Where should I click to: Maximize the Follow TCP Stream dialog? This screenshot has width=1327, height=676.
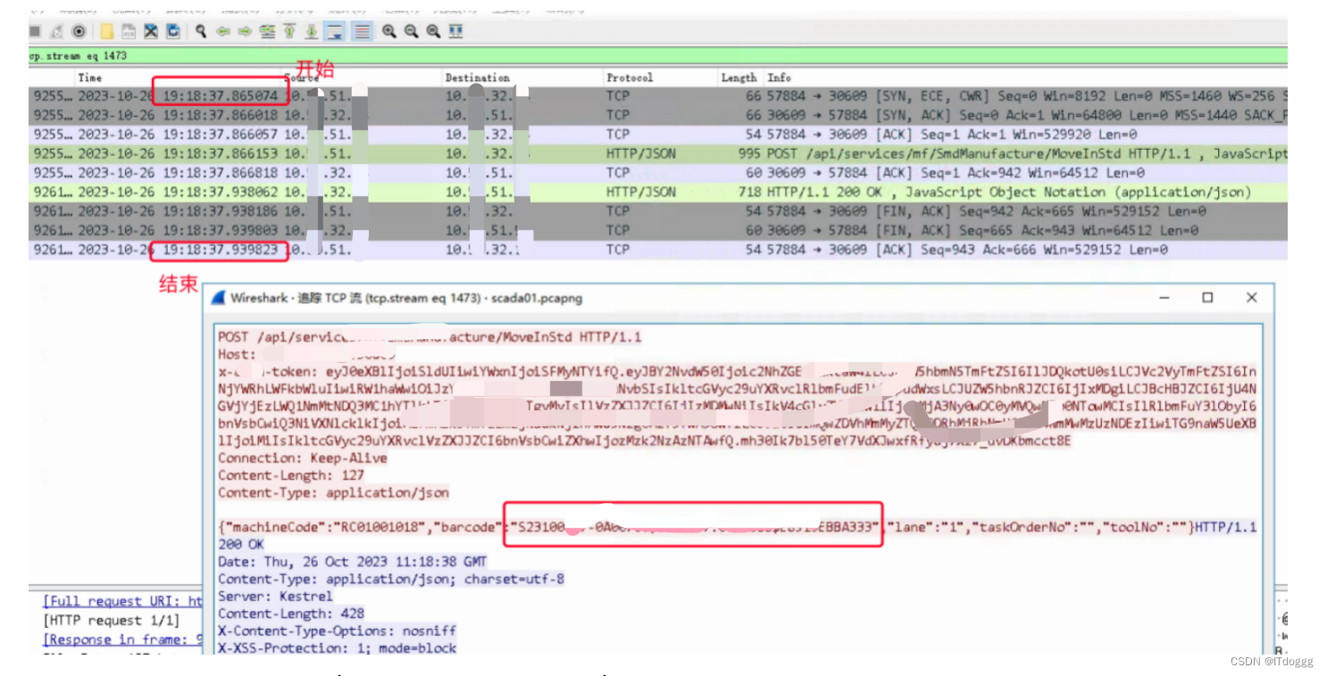1207,297
